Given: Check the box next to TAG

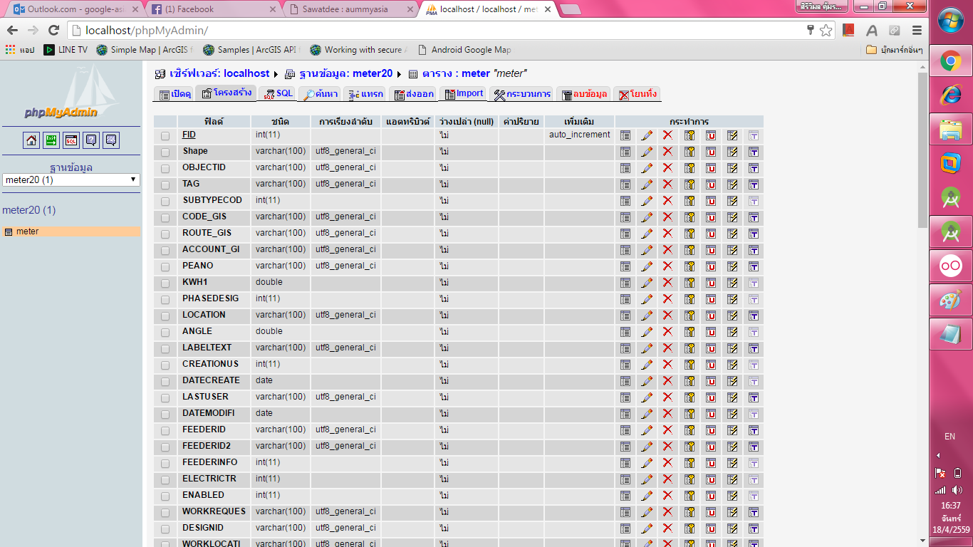Looking at the screenshot, I should [x=165, y=184].
